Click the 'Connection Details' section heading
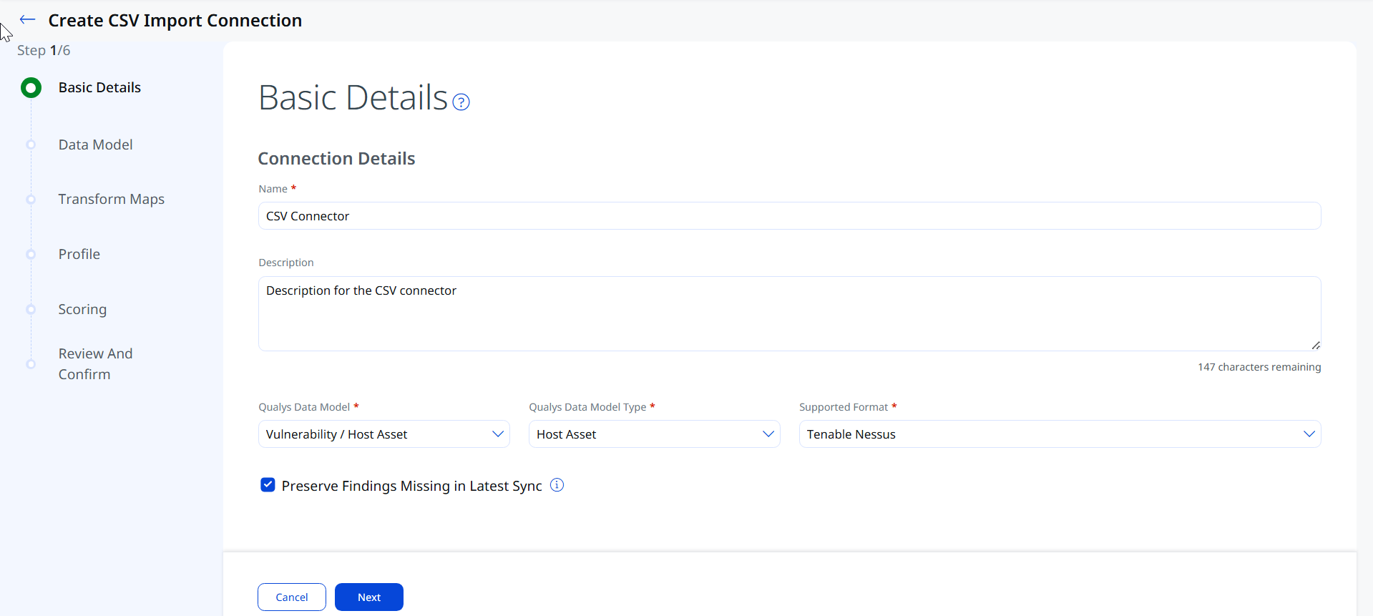This screenshot has height=616, width=1373. tap(336, 158)
